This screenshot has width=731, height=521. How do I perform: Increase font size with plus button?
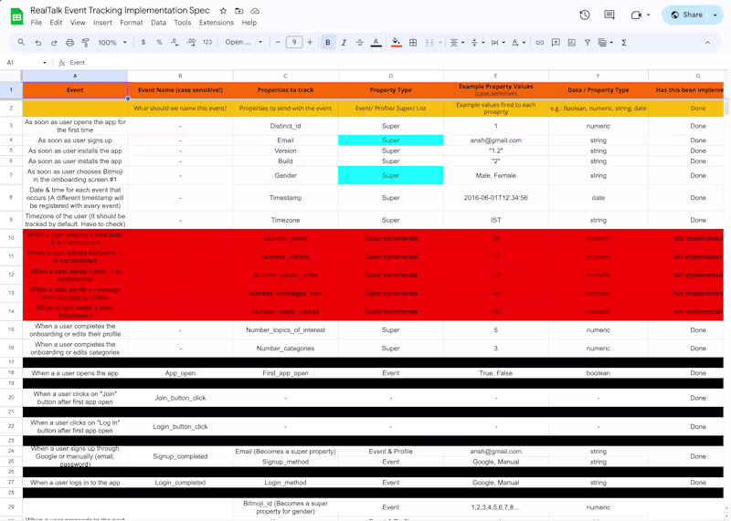pyautogui.click(x=310, y=42)
